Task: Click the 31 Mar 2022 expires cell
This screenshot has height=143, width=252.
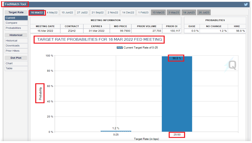Action: tap(97, 31)
